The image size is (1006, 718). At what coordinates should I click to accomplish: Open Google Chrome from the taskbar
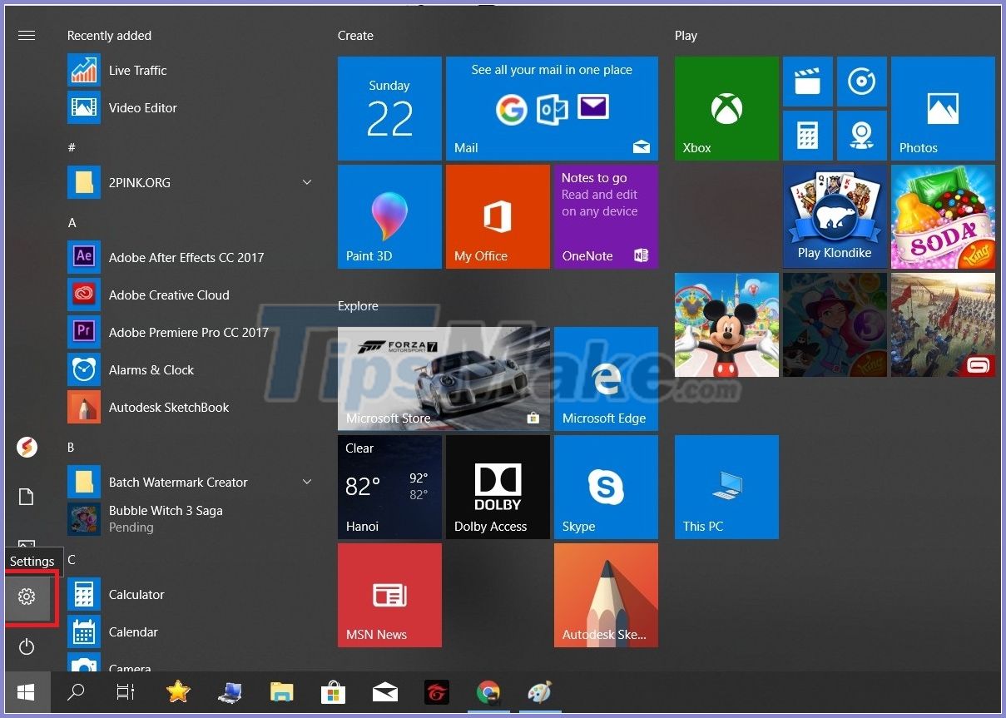click(x=488, y=692)
